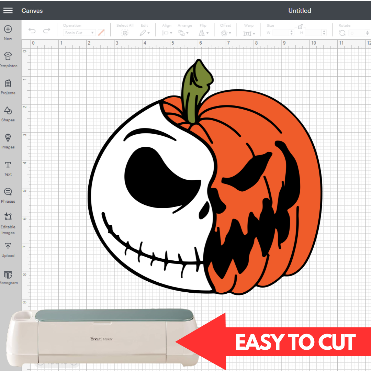Click the Cricut Maker machine image

pyautogui.click(x=102, y=338)
